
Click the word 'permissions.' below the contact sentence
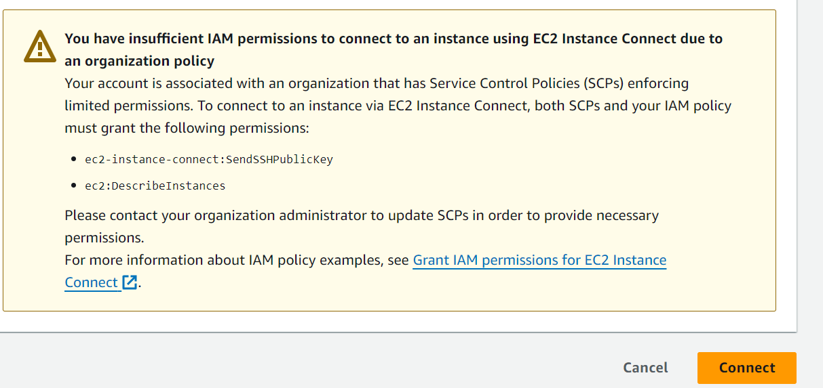[104, 238]
